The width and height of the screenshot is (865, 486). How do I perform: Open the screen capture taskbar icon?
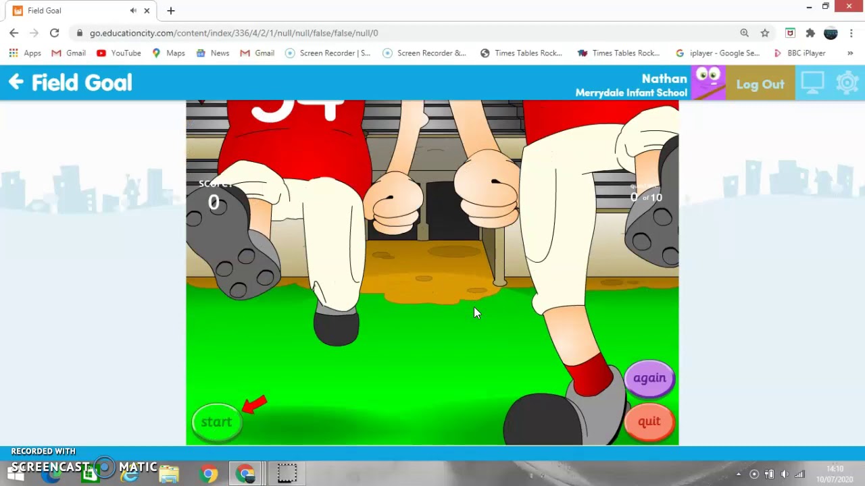click(x=287, y=474)
